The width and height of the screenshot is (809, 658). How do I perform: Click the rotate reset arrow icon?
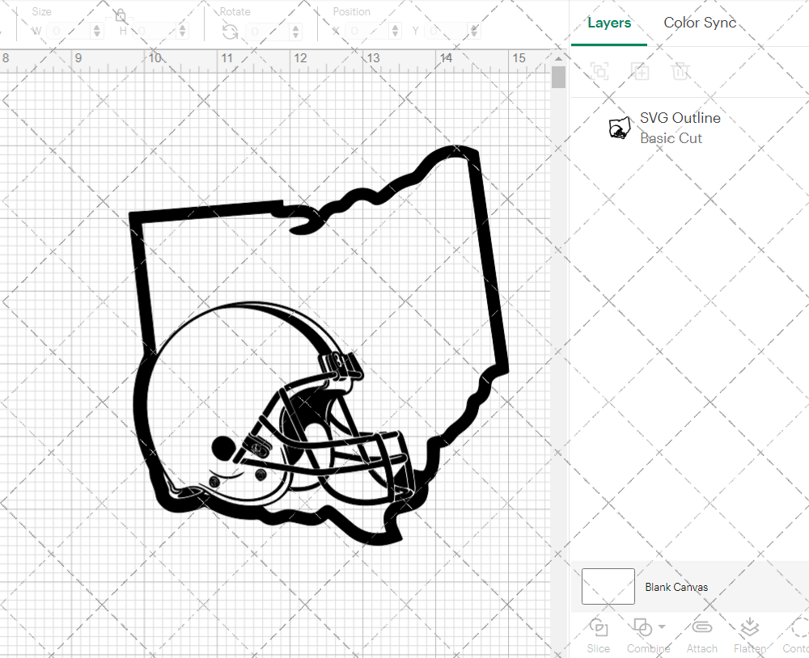pos(230,31)
